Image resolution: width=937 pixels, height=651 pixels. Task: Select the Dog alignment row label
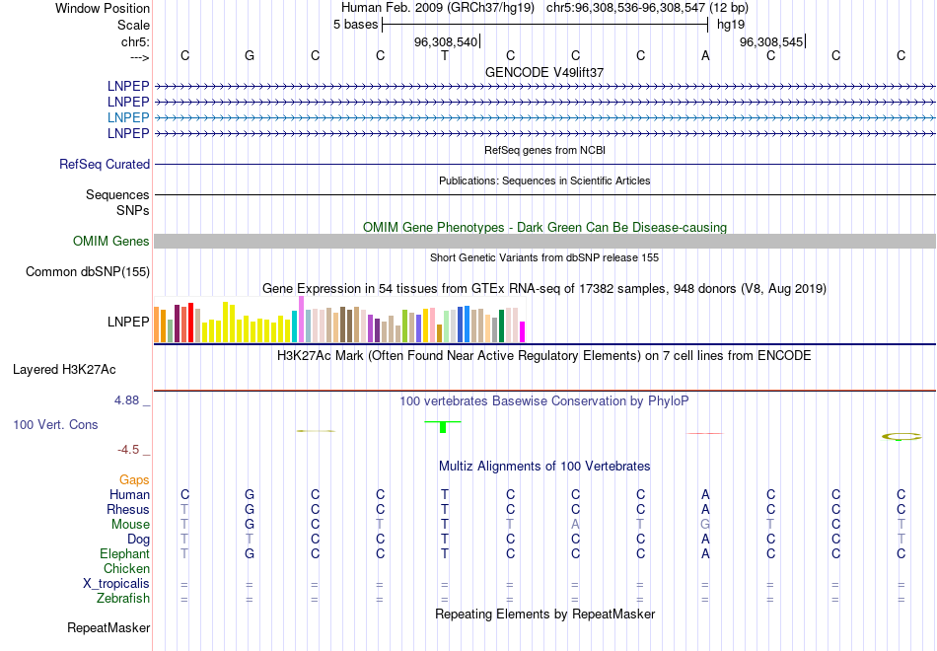coord(139,540)
